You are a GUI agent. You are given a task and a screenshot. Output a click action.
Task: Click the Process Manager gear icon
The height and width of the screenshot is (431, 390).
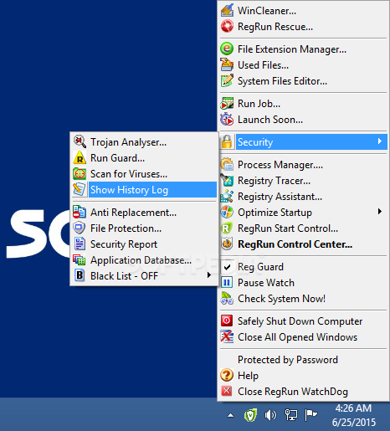point(227,165)
